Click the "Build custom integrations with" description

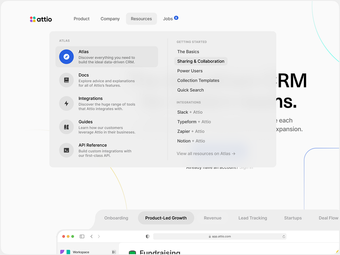point(105,151)
